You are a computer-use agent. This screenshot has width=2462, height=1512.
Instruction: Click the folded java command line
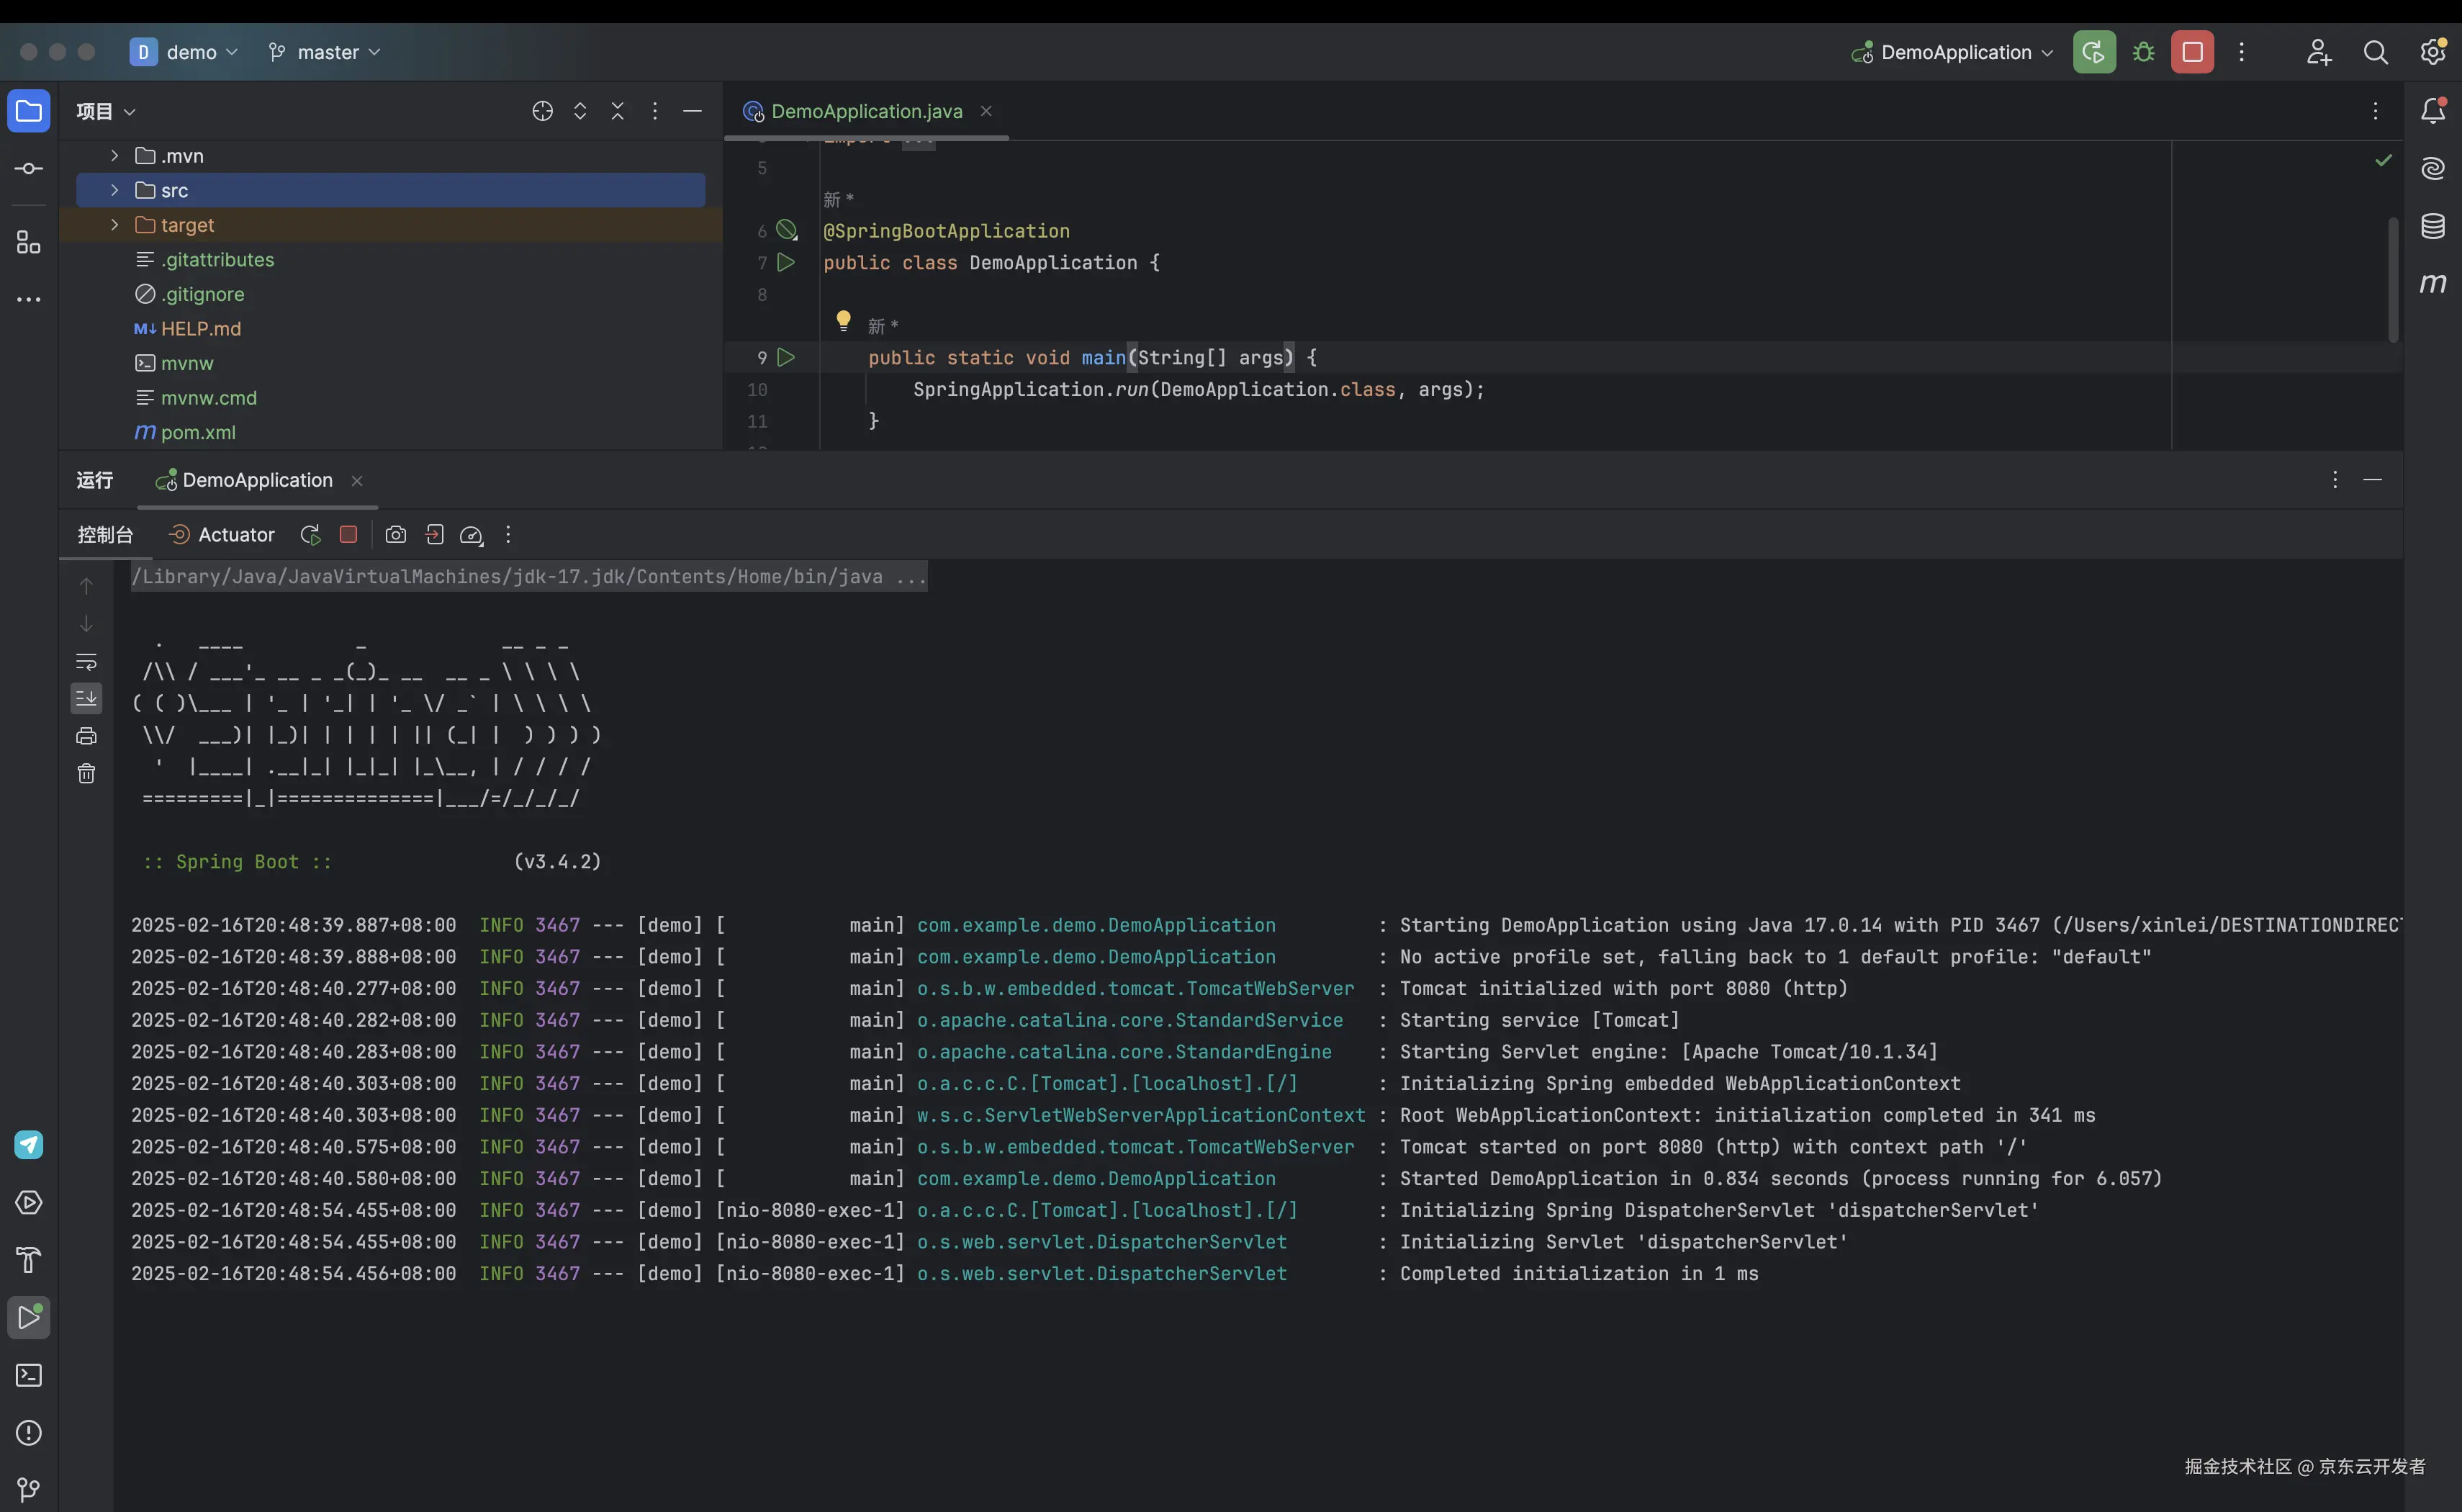click(528, 576)
